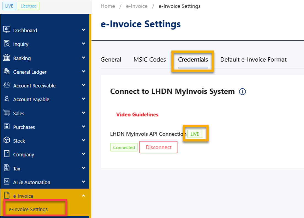The height and width of the screenshot is (218, 304).
Task: Expand the Company menu chevron
Action: 84,154
